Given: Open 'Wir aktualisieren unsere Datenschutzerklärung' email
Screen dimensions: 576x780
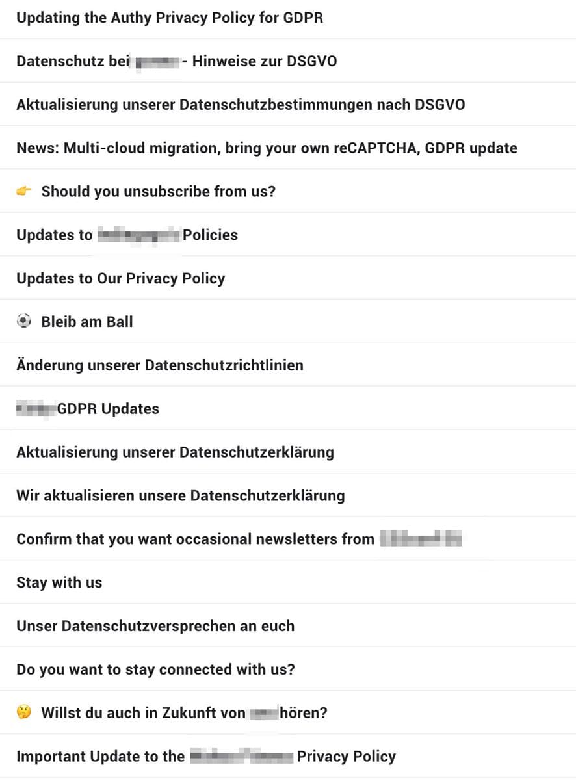Looking at the screenshot, I should [x=181, y=495].
